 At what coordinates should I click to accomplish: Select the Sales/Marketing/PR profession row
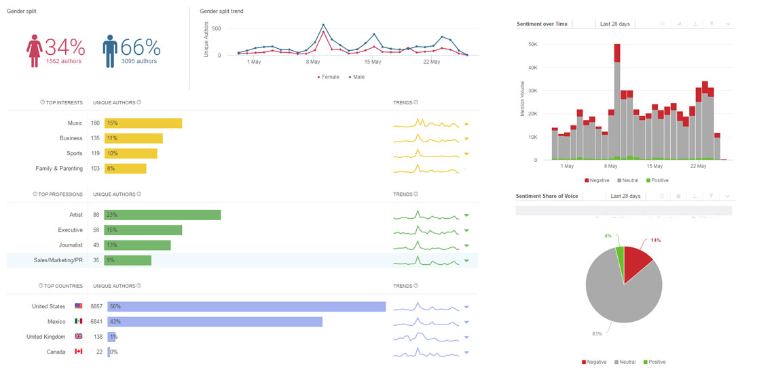point(58,260)
